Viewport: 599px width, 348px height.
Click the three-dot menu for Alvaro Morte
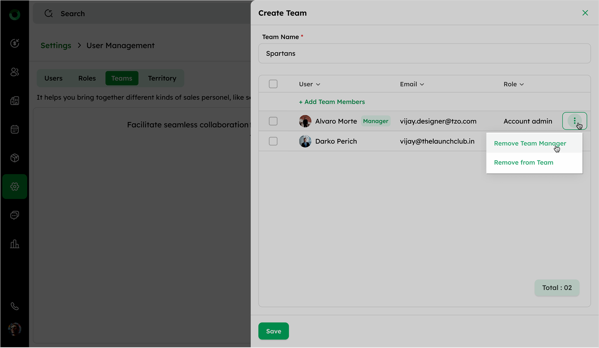pyautogui.click(x=574, y=121)
